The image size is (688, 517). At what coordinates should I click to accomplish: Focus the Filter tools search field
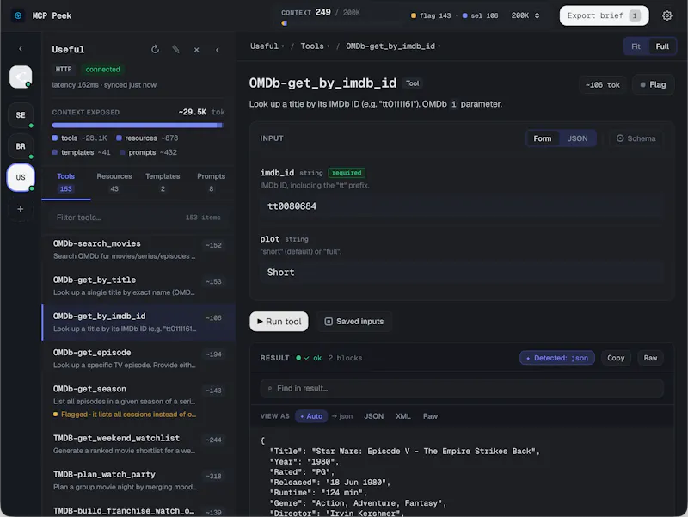click(138, 218)
